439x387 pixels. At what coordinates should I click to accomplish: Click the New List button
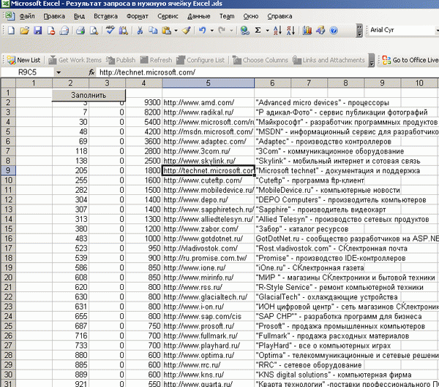[x=24, y=60]
